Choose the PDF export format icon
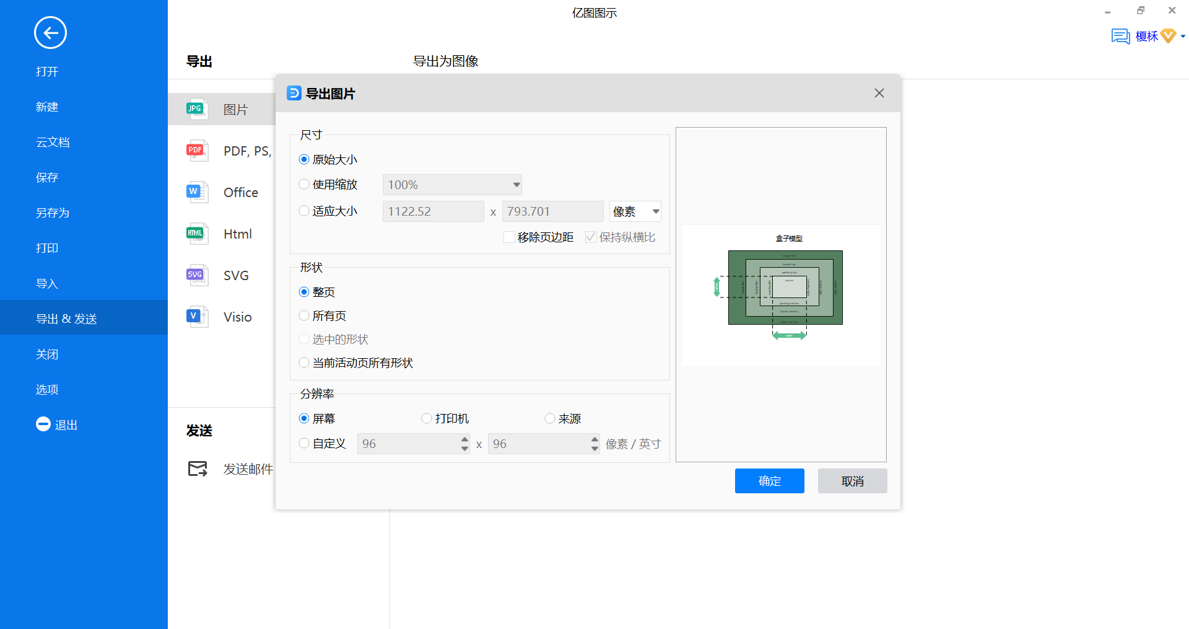The height and width of the screenshot is (629, 1189). 197,151
